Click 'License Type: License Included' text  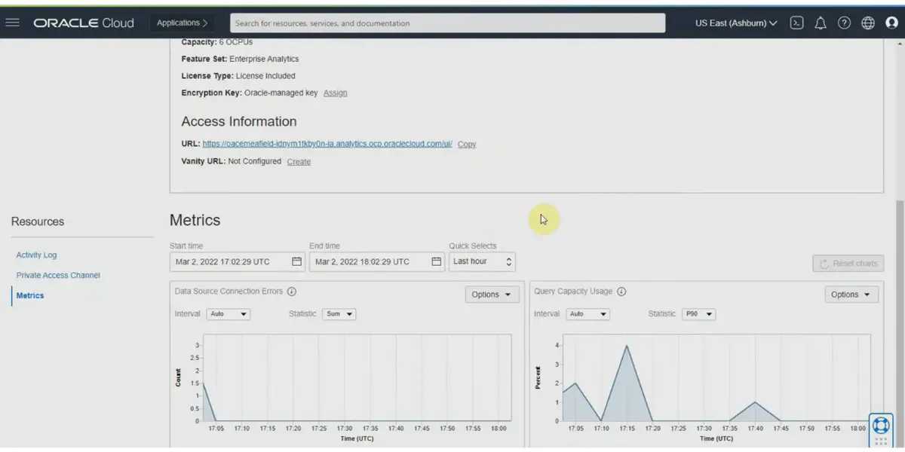238,76
